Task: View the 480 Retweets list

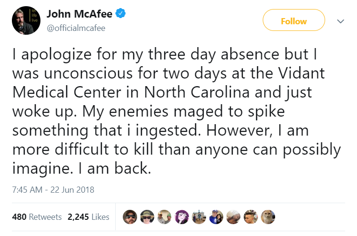Action: coord(37,217)
